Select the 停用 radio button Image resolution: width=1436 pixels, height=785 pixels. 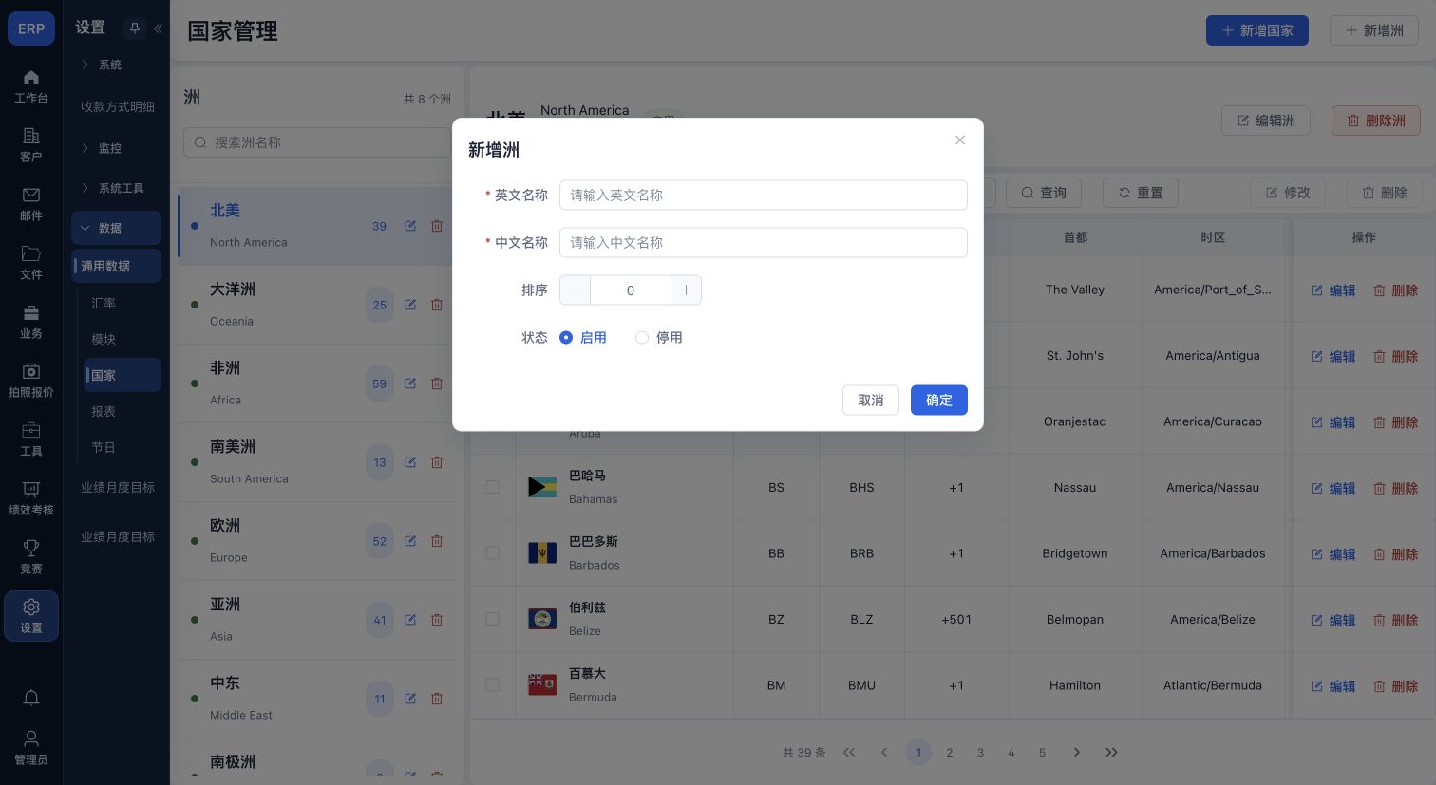tap(642, 337)
